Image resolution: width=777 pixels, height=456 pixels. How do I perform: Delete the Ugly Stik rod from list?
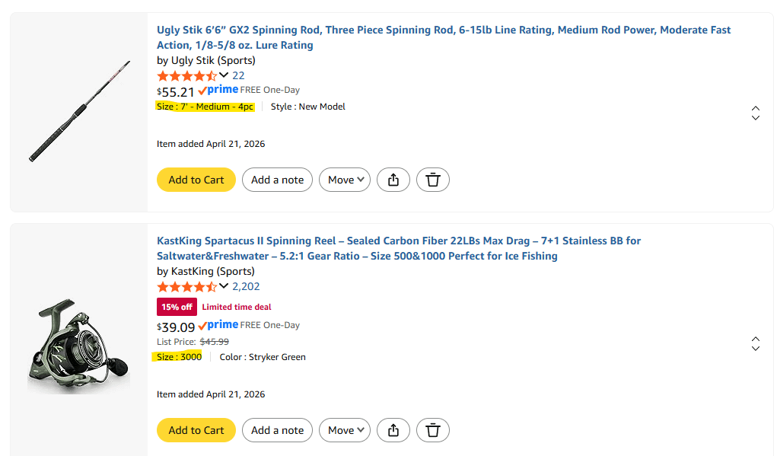coord(433,180)
